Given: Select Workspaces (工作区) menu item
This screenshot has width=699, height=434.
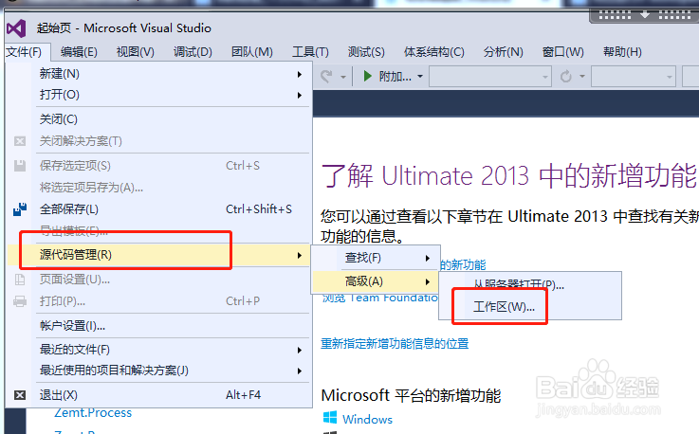Looking at the screenshot, I should [x=530, y=307].
